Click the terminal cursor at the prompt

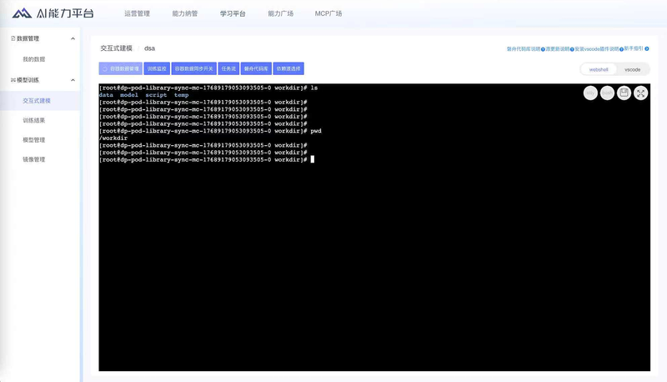click(x=312, y=159)
